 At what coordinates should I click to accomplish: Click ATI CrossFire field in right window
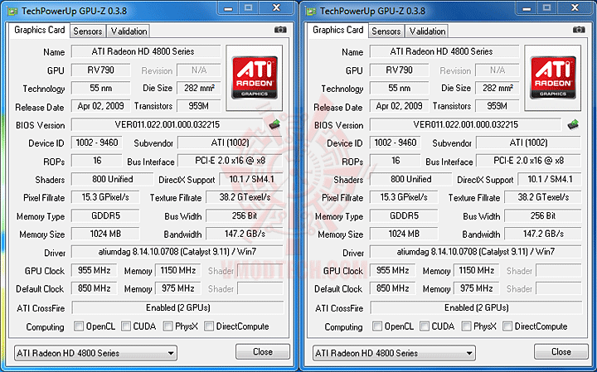coord(476,307)
